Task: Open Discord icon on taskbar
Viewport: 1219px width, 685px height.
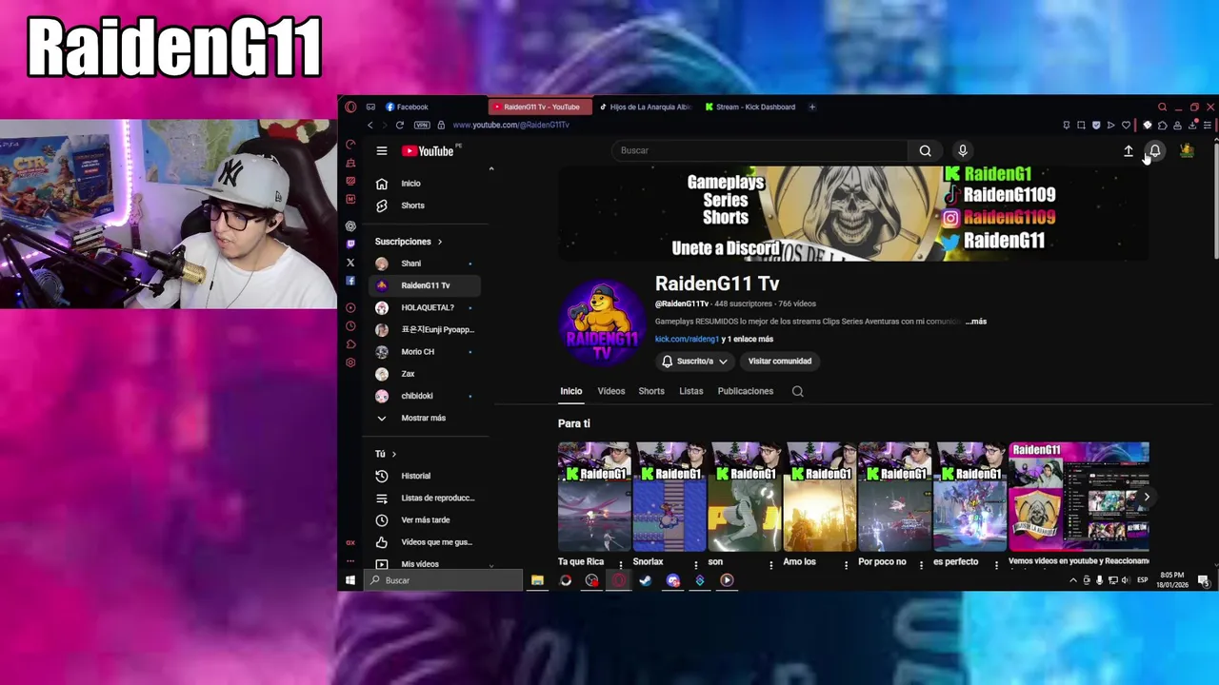Action: tap(673, 580)
